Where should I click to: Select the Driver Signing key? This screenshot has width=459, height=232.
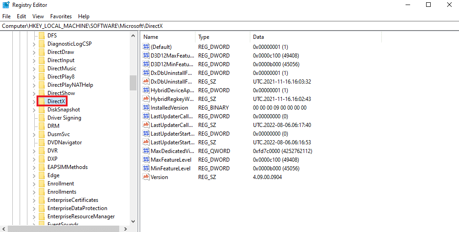point(64,118)
